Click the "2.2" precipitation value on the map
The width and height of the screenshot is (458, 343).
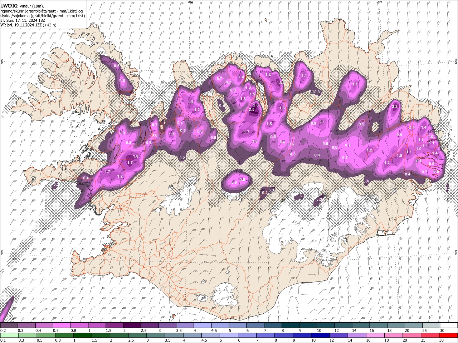(x=395, y=106)
